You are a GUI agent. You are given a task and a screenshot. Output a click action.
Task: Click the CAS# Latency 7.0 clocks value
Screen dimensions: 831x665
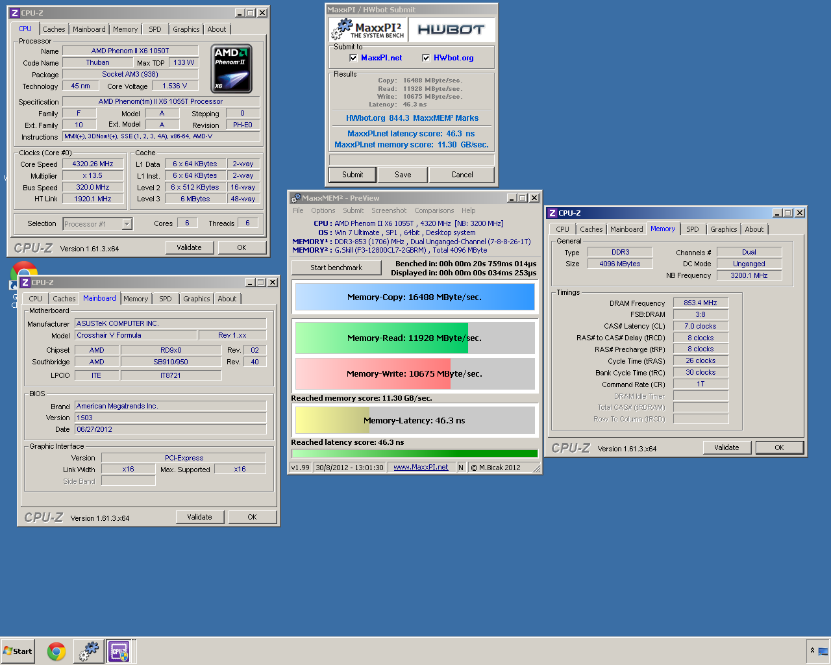[701, 326]
